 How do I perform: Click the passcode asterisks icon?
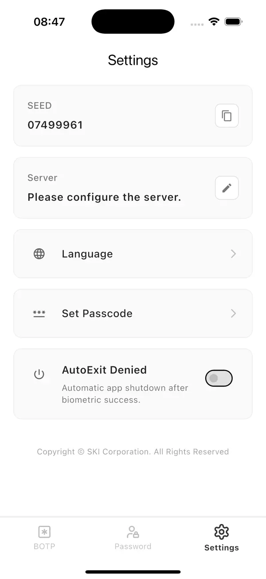tap(39, 313)
